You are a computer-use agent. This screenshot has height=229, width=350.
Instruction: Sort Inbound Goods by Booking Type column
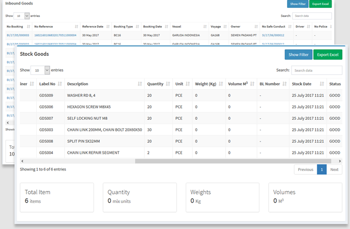127,27
